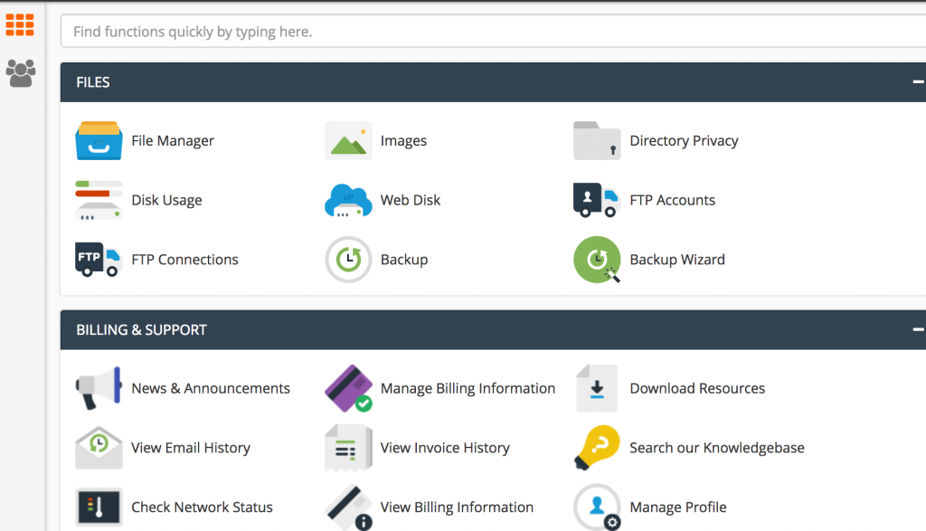The image size is (926, 531).
Task: Click the View Invoice History icon
Action: (x=348, y=448)
